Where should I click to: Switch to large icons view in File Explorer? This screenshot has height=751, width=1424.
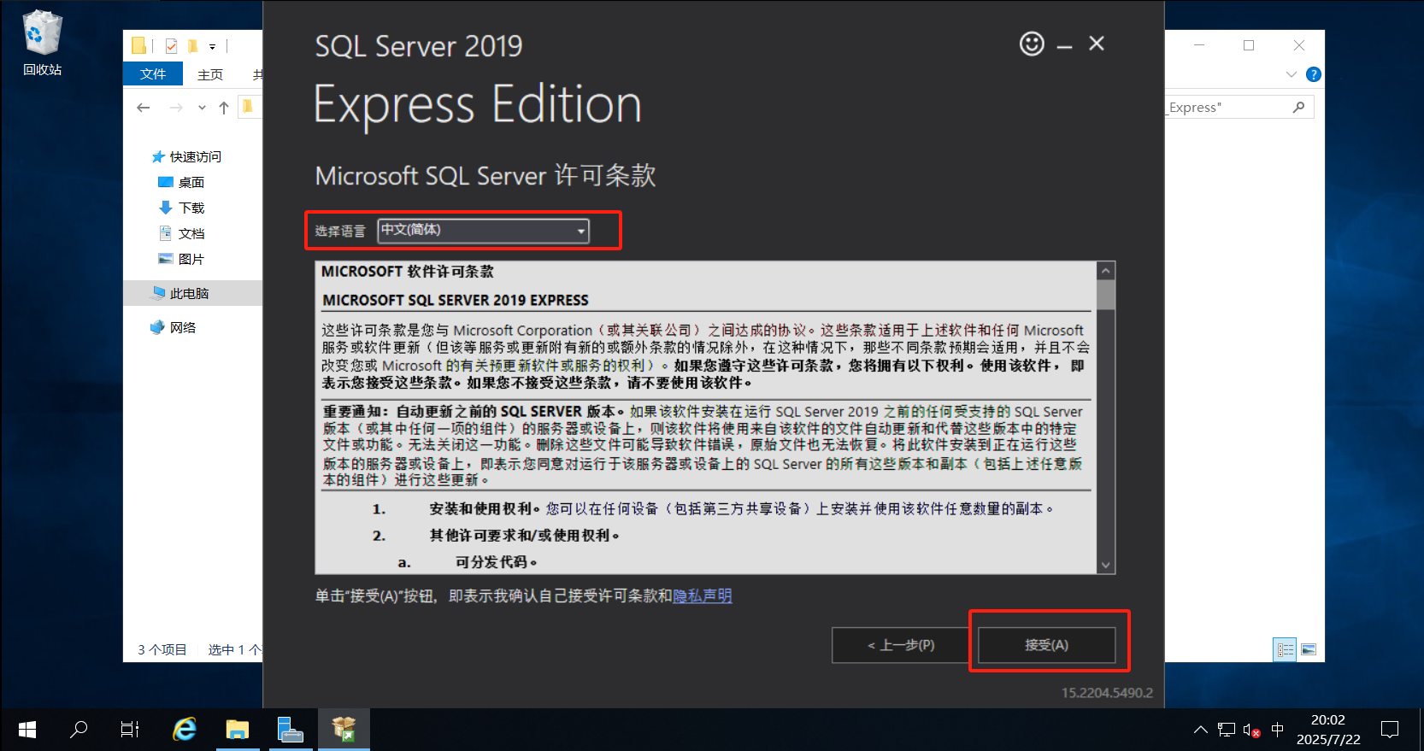(x=1309, y=650)
